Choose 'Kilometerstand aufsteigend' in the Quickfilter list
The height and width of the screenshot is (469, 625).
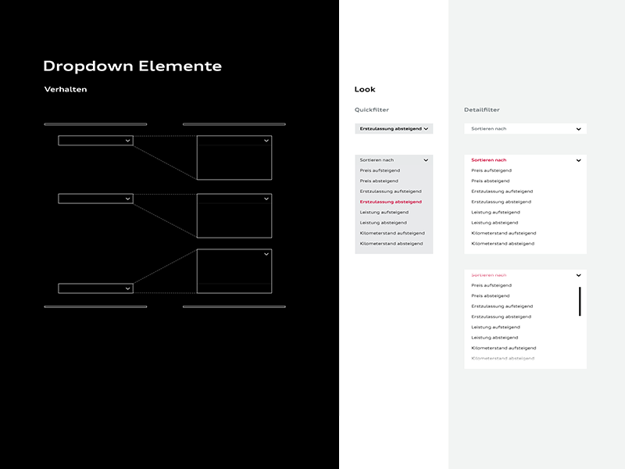(392, 233)
